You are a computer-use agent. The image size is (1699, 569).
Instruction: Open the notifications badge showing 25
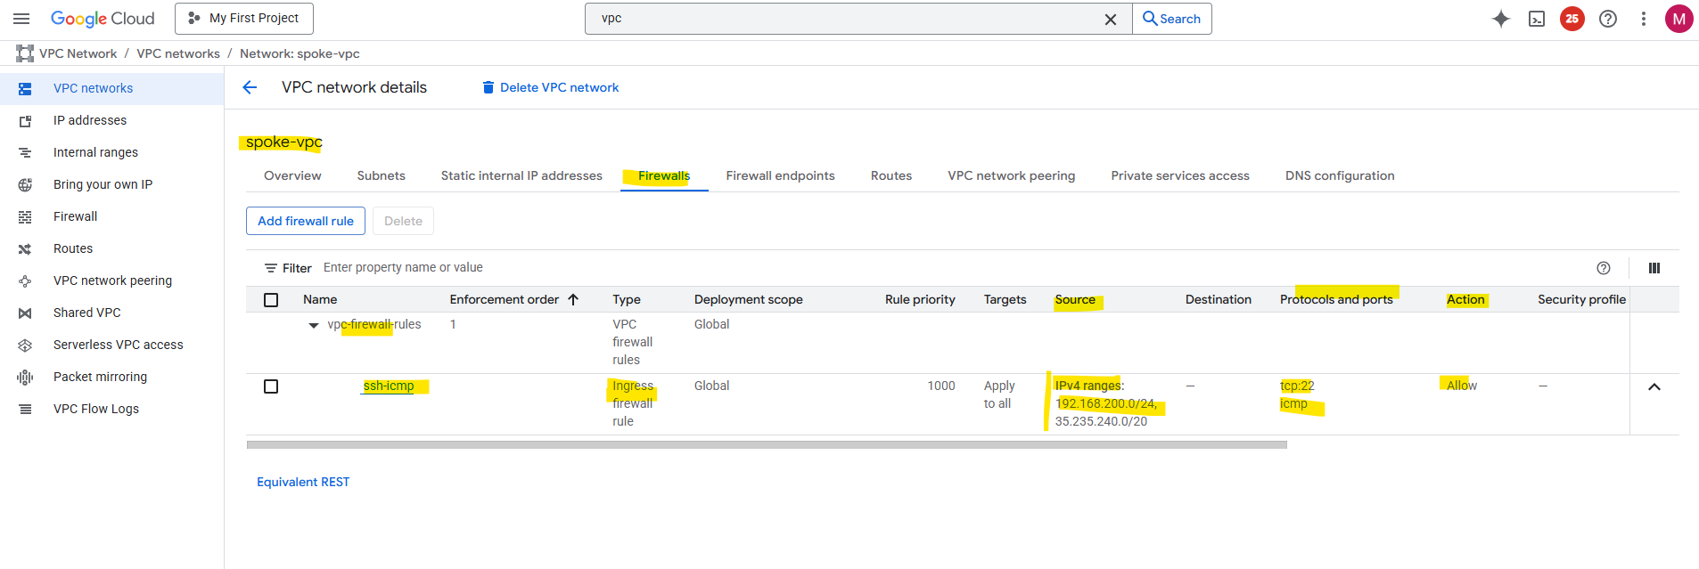pyautogui.click(x=1572, y=19)
